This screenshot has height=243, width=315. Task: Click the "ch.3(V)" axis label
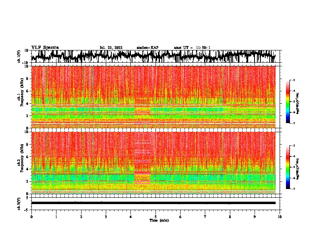(x=19, y=204)
